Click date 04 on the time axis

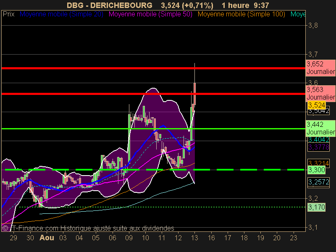[x=79, y=238]
